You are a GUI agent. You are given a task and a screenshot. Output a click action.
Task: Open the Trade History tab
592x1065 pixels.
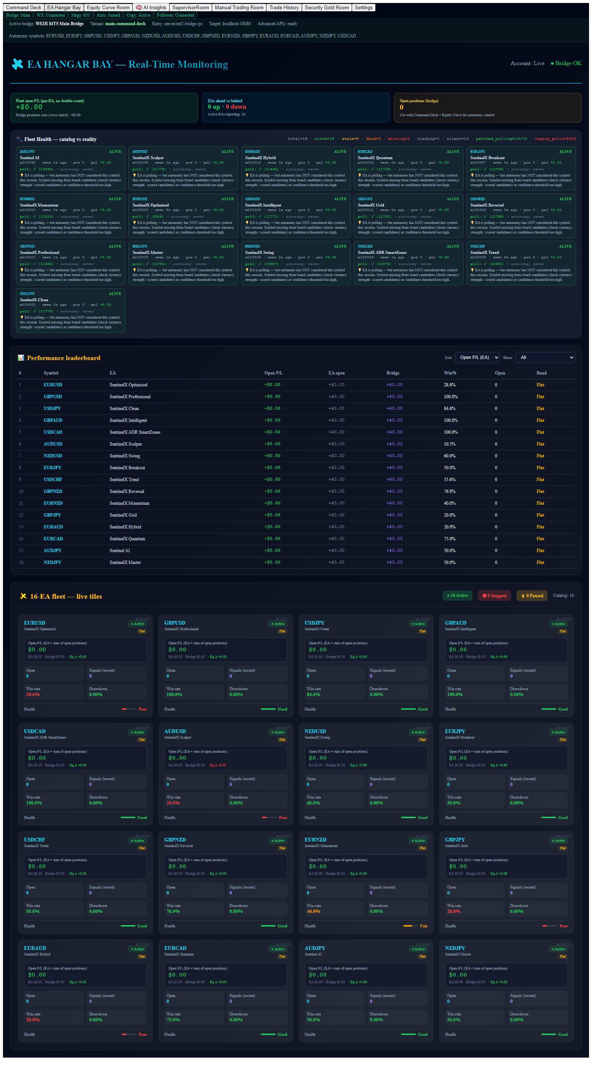point(283,7)
